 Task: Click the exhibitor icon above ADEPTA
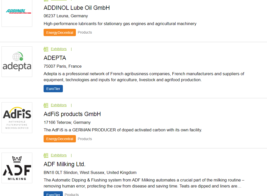(x=46, y=49)
